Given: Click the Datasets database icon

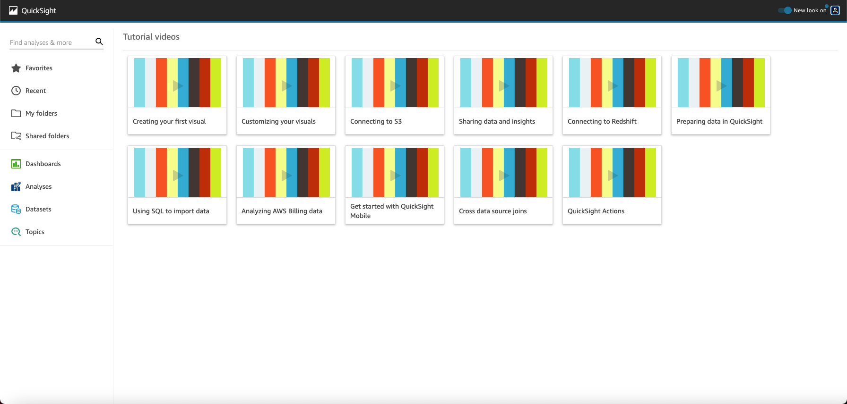Looking at the screenshot, I should click(16, 209).
